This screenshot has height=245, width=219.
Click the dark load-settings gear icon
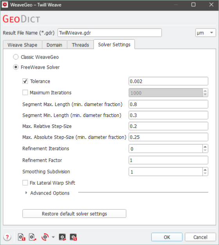point(62,237)
